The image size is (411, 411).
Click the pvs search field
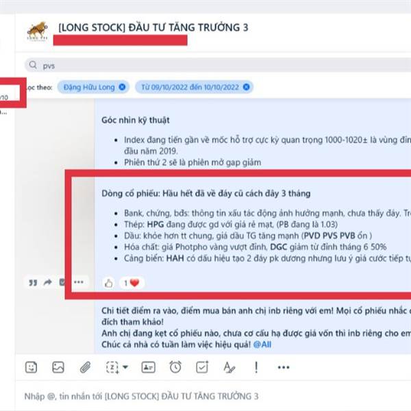pyautogui.click(x=218, y=65)
